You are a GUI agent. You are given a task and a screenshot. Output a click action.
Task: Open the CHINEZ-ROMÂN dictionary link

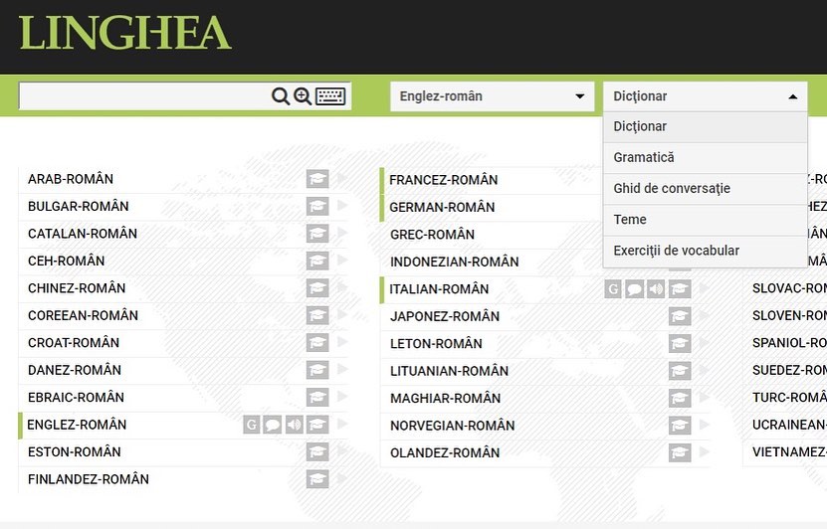pos(77,288)
